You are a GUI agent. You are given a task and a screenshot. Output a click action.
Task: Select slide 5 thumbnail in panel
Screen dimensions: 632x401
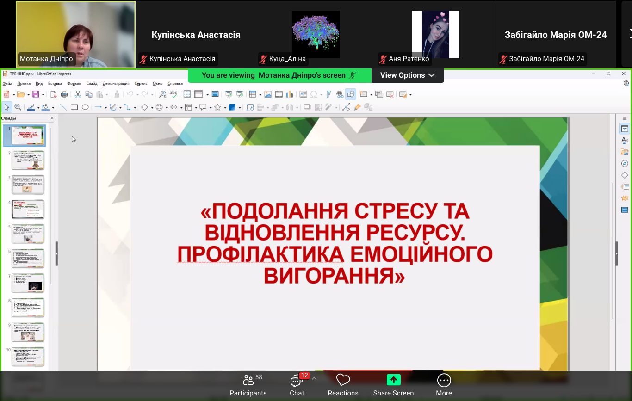[x=28, y=234]
